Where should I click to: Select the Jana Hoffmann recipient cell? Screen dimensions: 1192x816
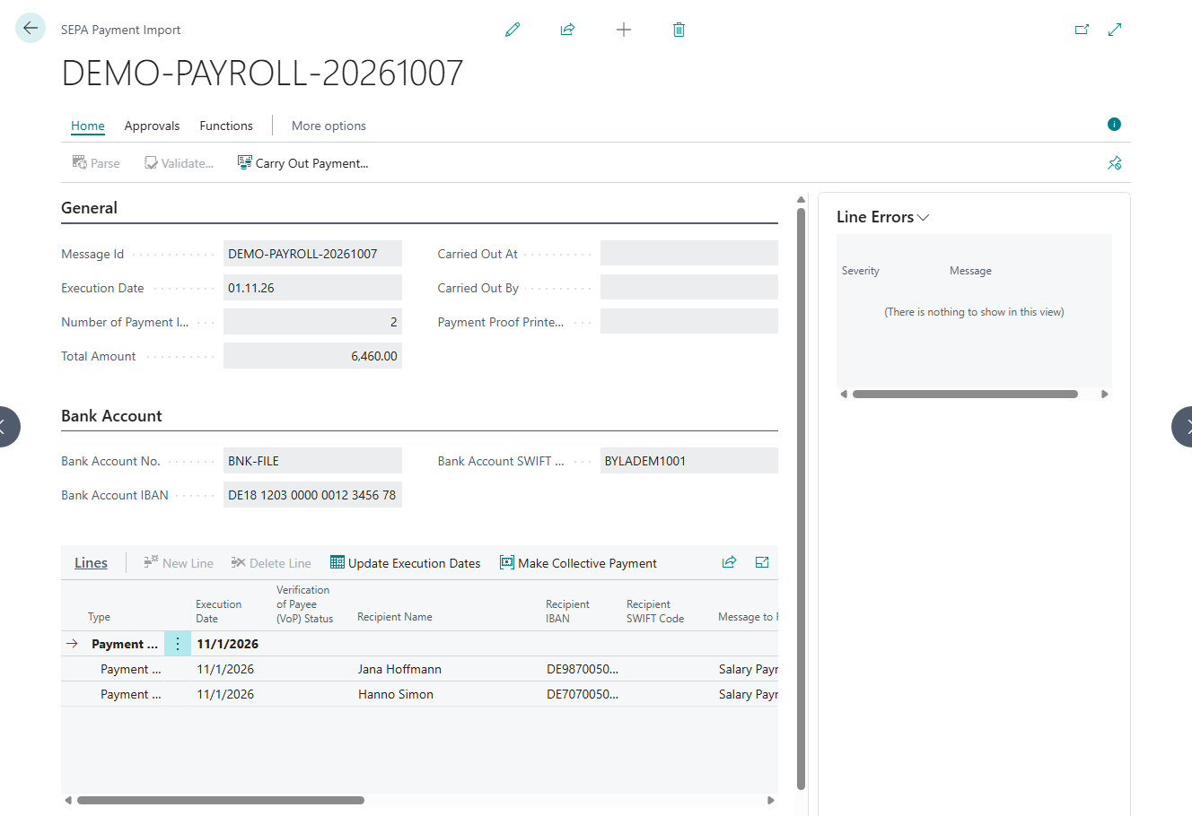pyautogui.click(x=399, y=669)
